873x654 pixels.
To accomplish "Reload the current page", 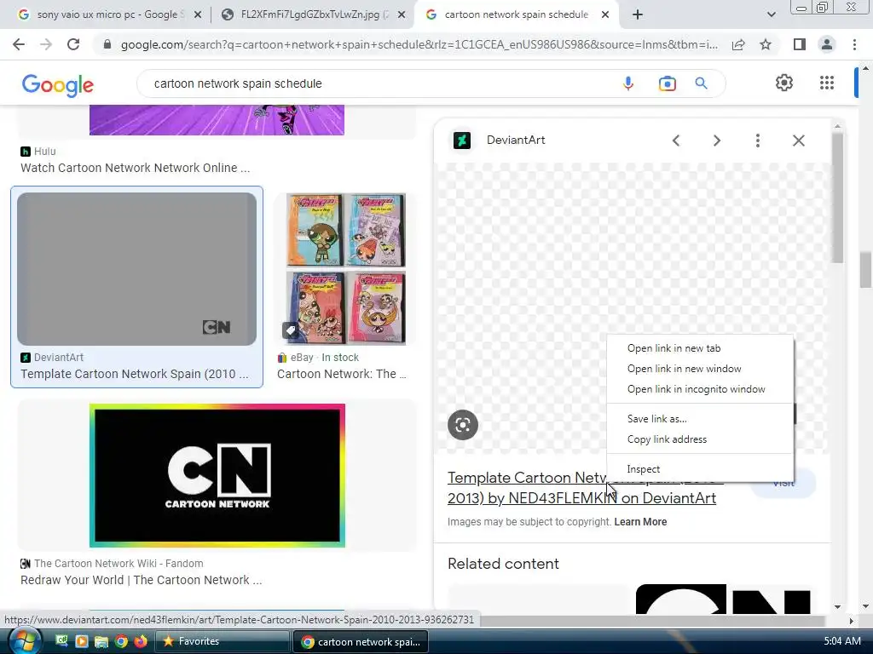I will tap(73, 44).
